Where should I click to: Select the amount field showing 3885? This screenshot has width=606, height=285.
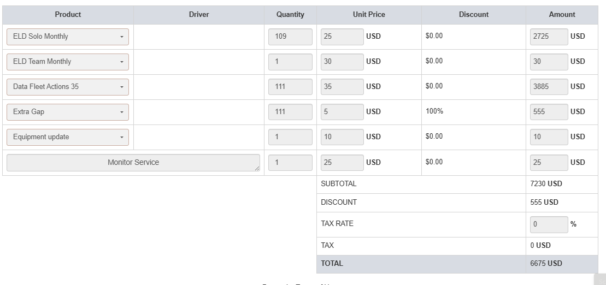[549, 87]
